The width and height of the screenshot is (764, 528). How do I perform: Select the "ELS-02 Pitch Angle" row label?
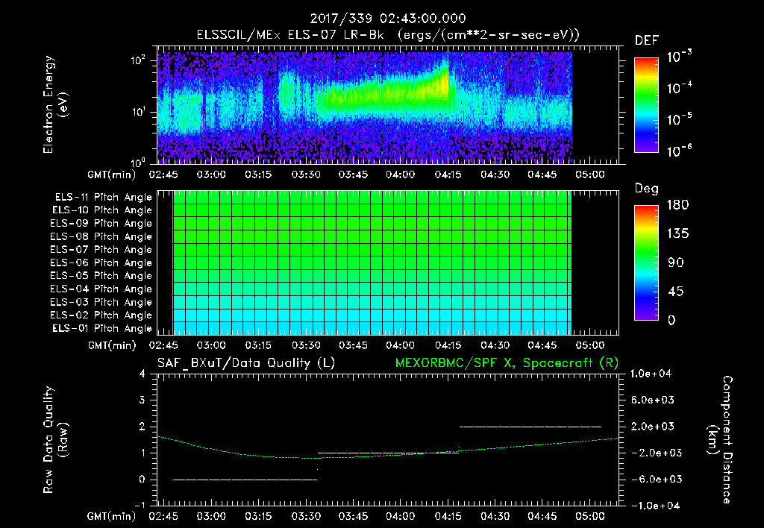[101, 315]
